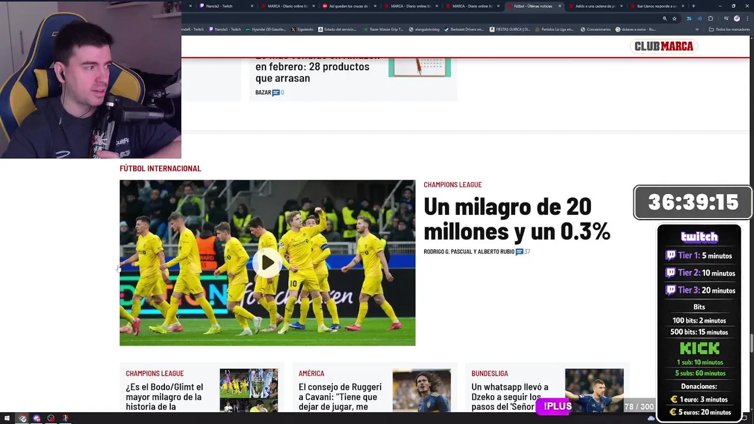
Task: Open the Chrome three-dot menu
Action: [x=747, y=18]
